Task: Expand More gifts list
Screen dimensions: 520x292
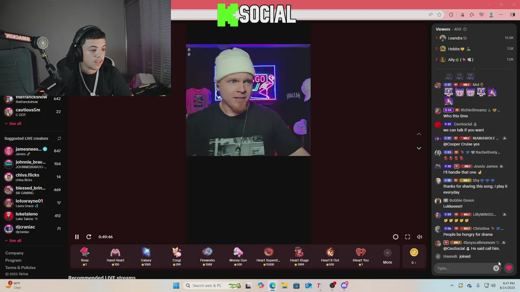Action: pos(388,257)
